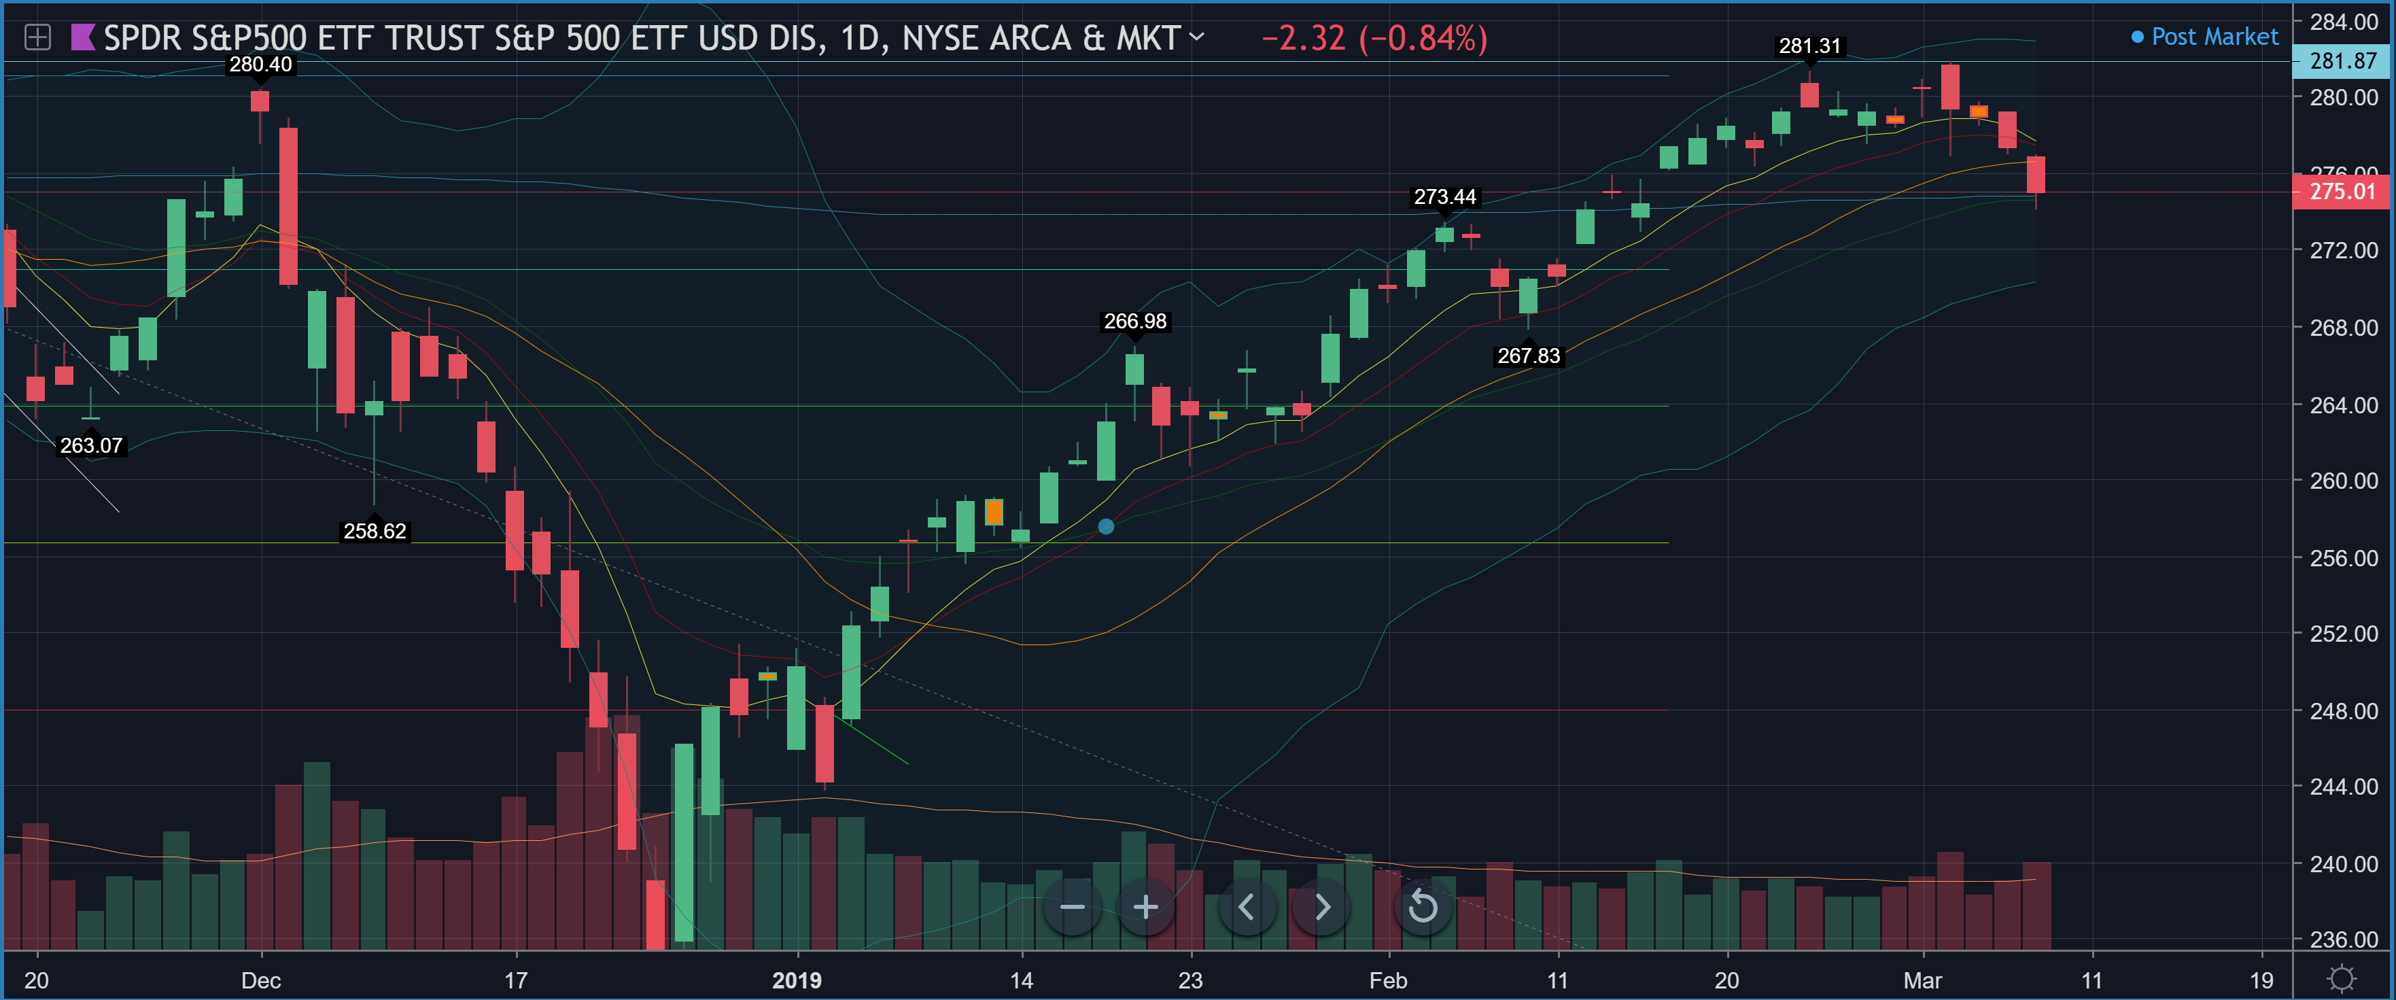Click the orange-highlighted candle near January 10
Viewport: 2396px width, 1000px height.
tap(993, 513)
